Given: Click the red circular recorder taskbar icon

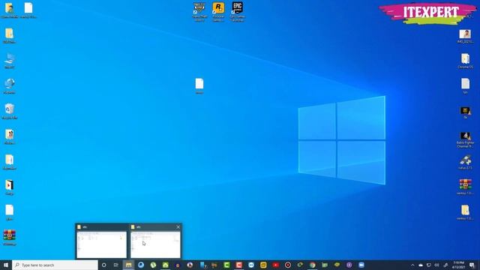Looking at the screenshot, I should click(x=288, y=265).
